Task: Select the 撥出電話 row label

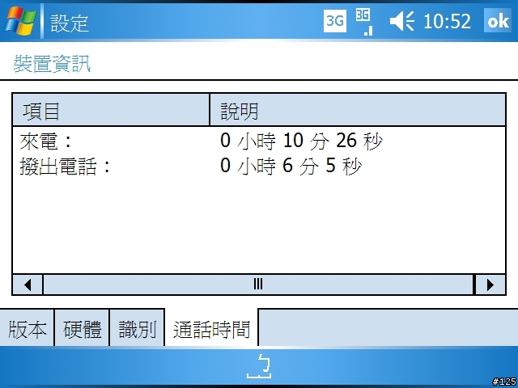Action: click(65, 167)
